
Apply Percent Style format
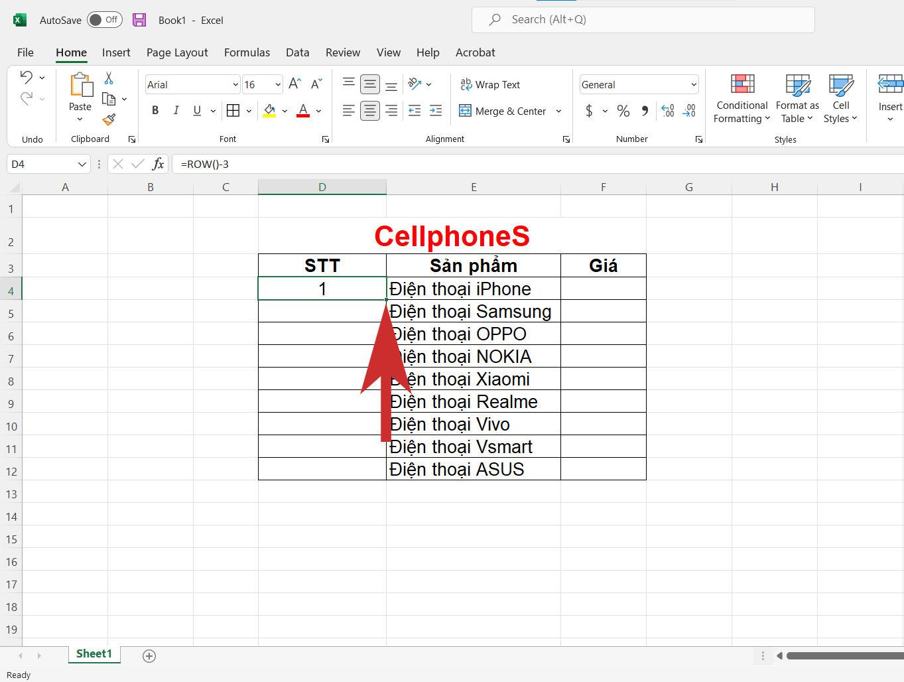pyautogui.click(x=623, y=111)
